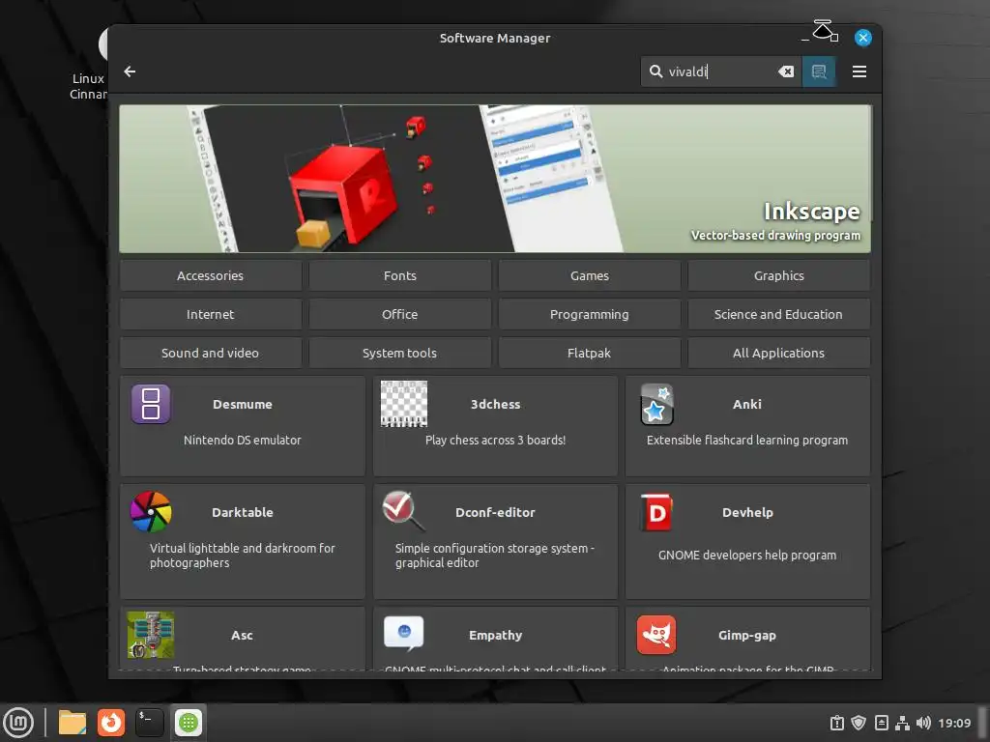Open Terminal from the taskbar
The image size is (990, 742).
pyautogui.click(x=150, y=723)
